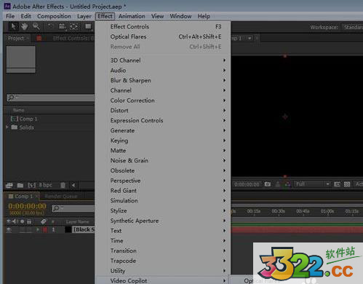Delete selected project item with trash icon

pyautogui.click(x=63, y=186)
